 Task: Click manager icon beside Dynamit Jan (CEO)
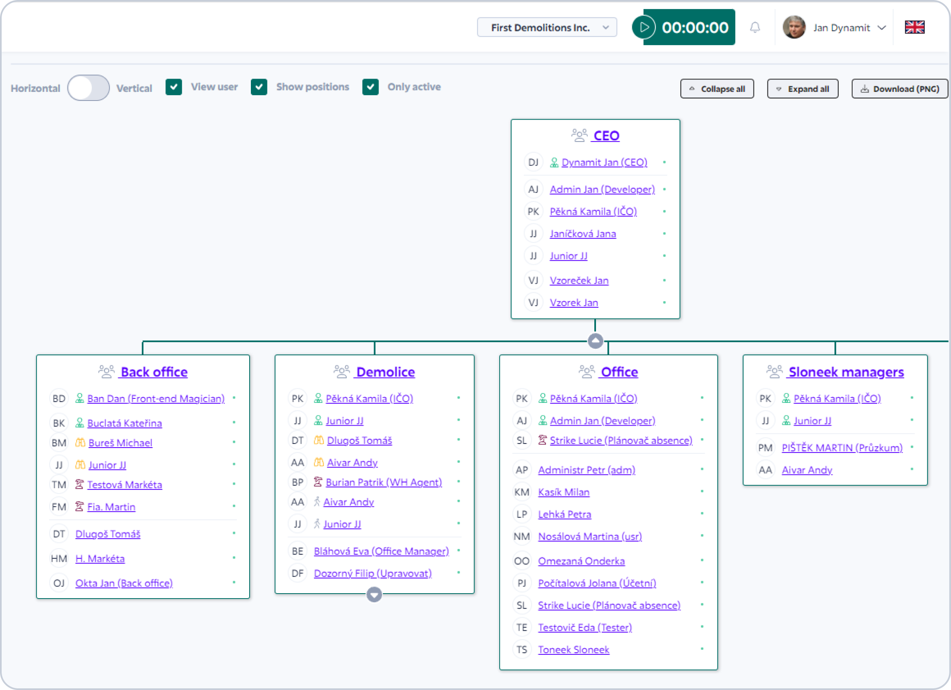(x=554, y=163)
